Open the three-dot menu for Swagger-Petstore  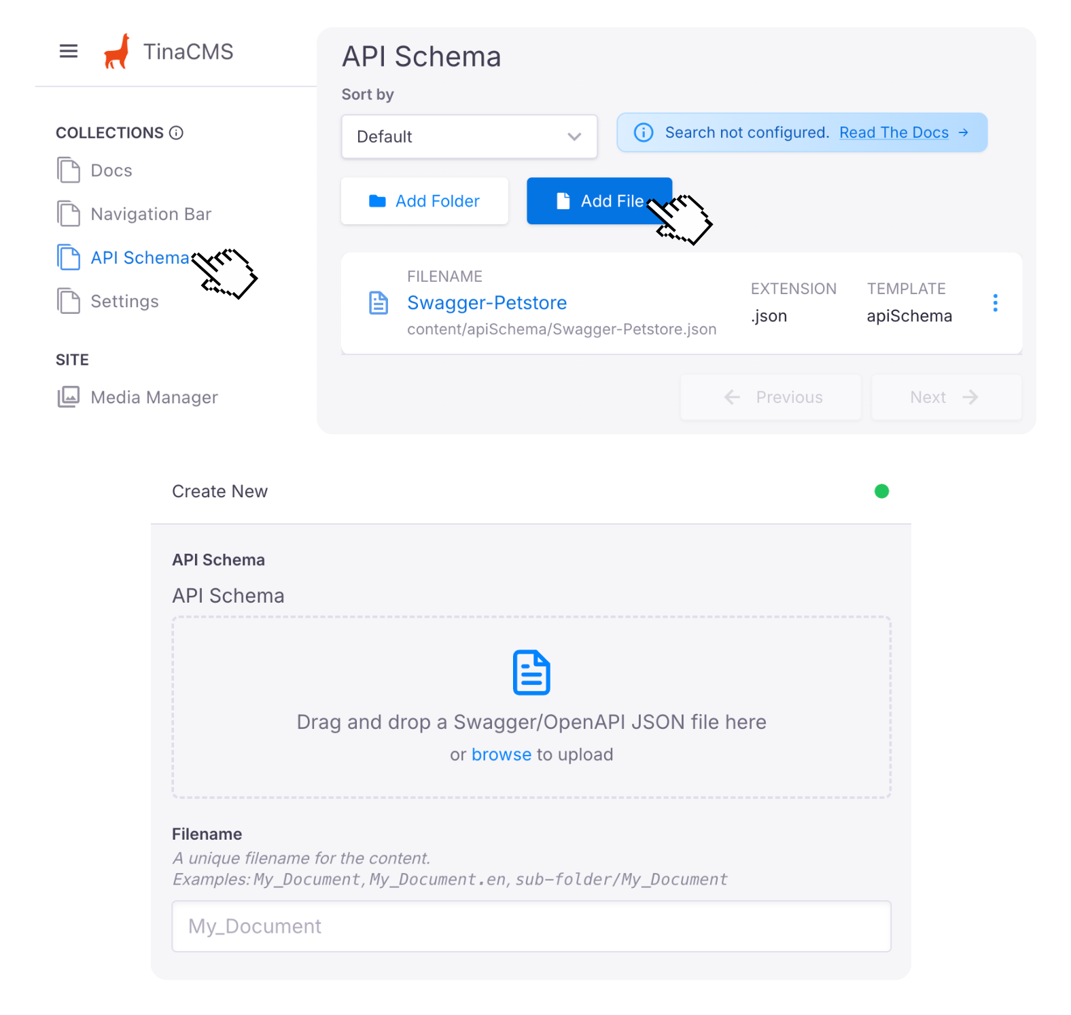[x=995, y=303]
